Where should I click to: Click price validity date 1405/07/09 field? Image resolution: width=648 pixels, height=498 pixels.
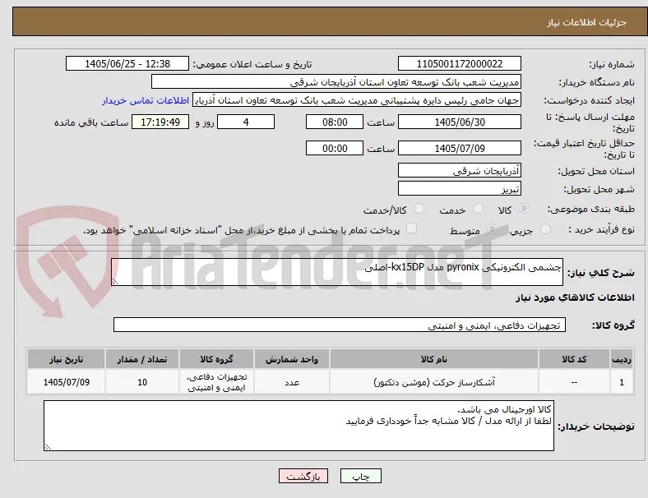point(460,148)
